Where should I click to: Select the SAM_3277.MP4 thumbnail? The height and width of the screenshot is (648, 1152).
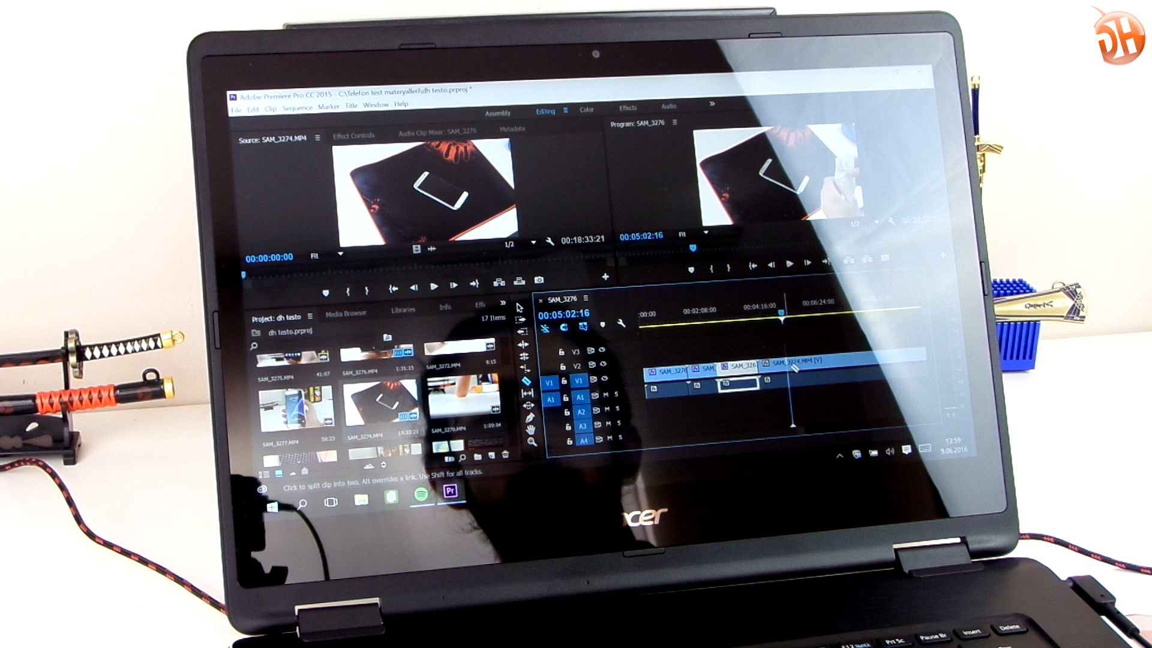(x=296, y=409)
